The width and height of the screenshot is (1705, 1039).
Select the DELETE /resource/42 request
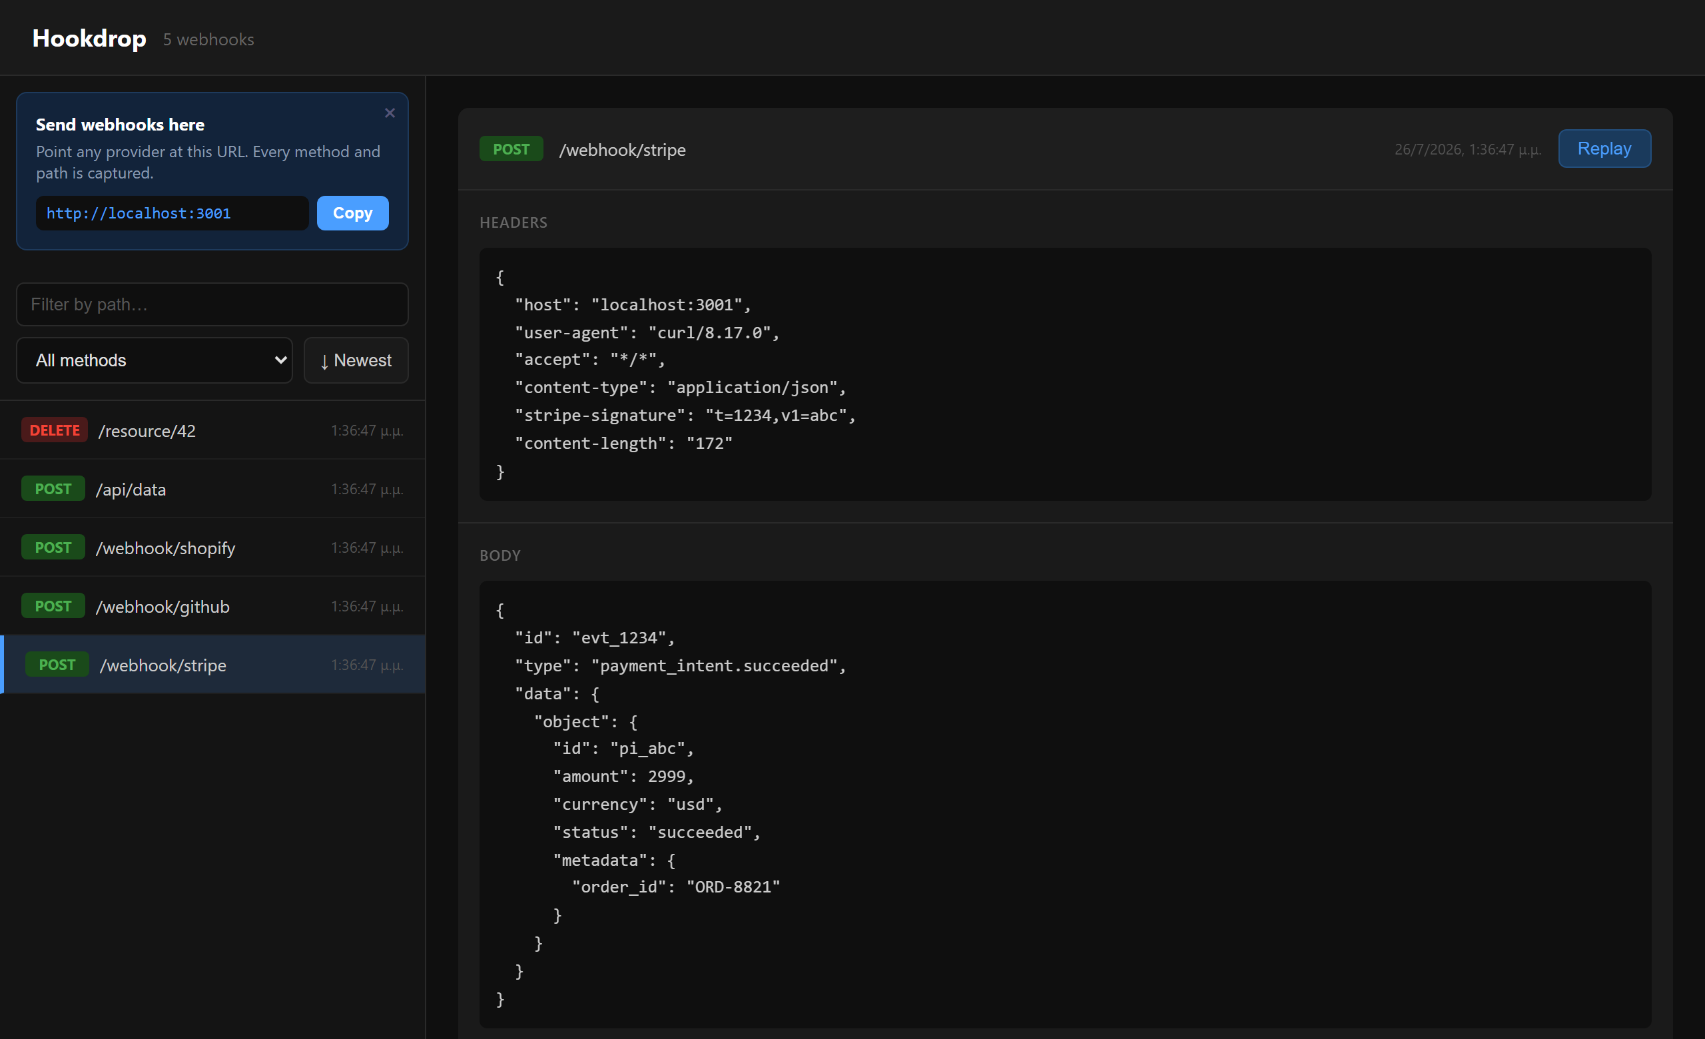pos(212,430)
